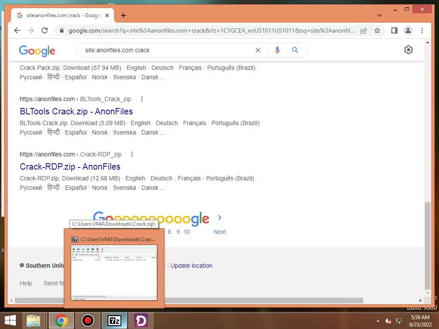Screen dimensions: 439x329
Task: Click the page scroll-up arrow
Action: pos(427,42)
